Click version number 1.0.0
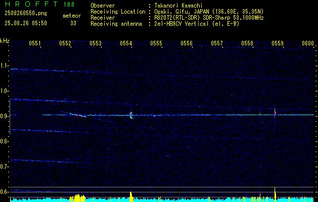Viewport: 318px width, 202px height. pos(69,5)
